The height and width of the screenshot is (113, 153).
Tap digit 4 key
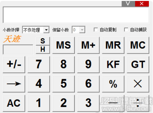coord(39,84)
